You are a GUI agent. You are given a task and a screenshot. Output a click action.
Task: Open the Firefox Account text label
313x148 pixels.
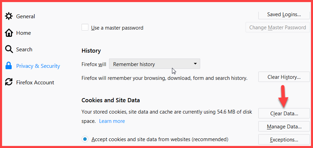pyautogui.click(x=35, y=83)
